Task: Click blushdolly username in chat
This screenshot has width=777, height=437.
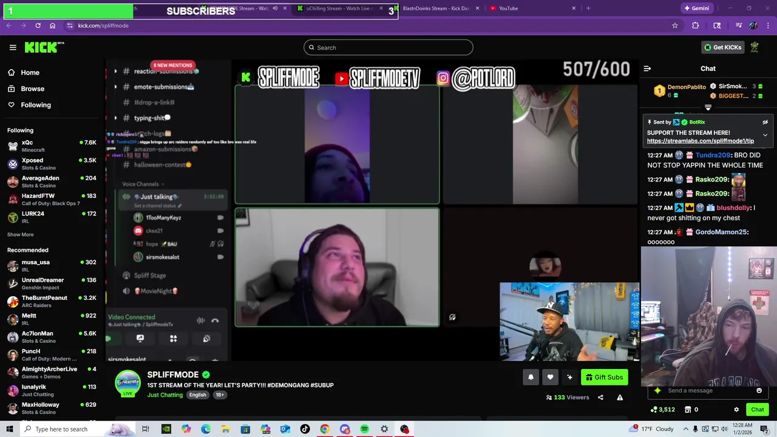Action: [x=733, y=208]
